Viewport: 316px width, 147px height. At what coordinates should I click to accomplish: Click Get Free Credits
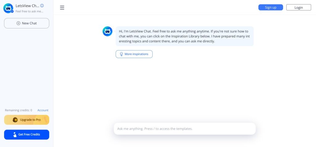coord(27,135)
